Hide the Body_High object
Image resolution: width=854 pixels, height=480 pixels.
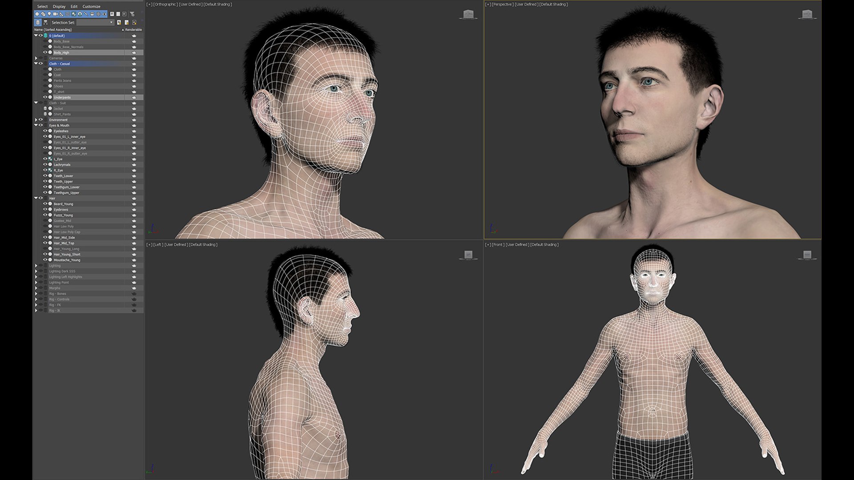pyautogui.click(x=45, y=52)
